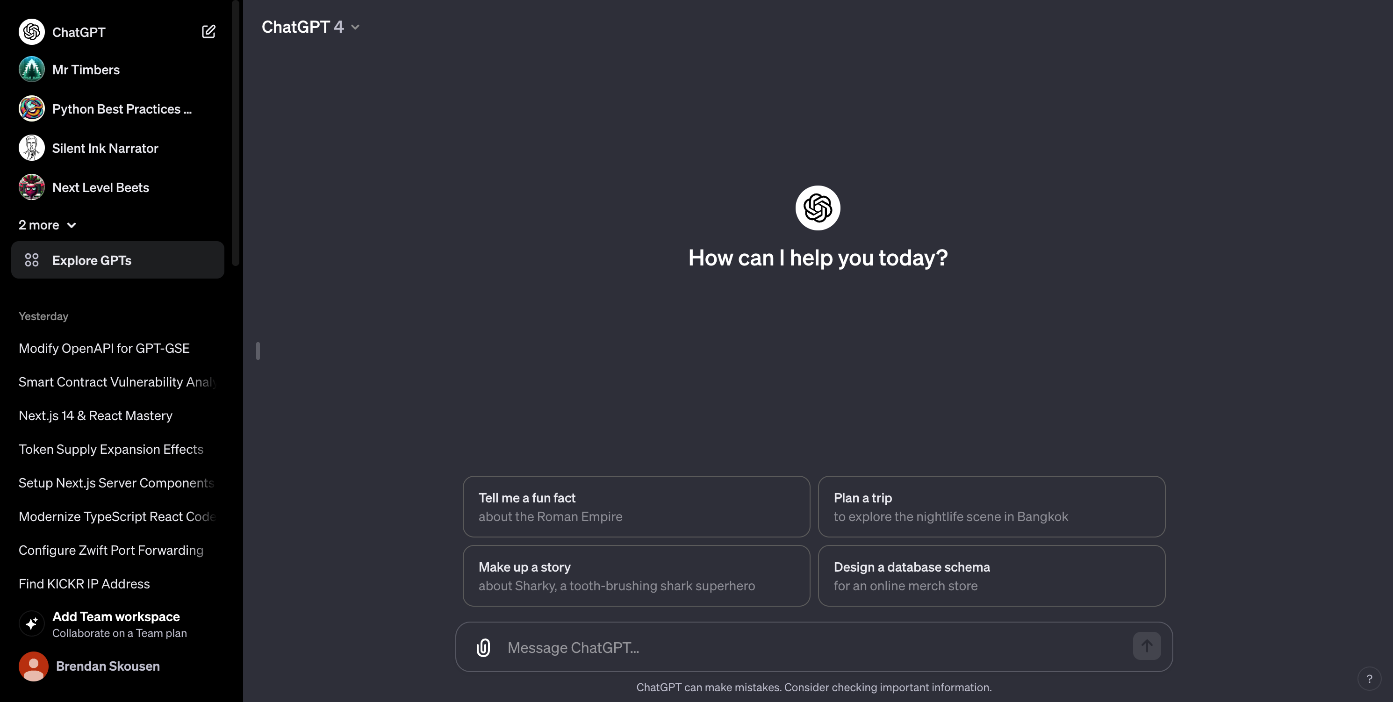Open the Explore GPTs page
Screen dimensions: 1393x702
tap(117, 260)
